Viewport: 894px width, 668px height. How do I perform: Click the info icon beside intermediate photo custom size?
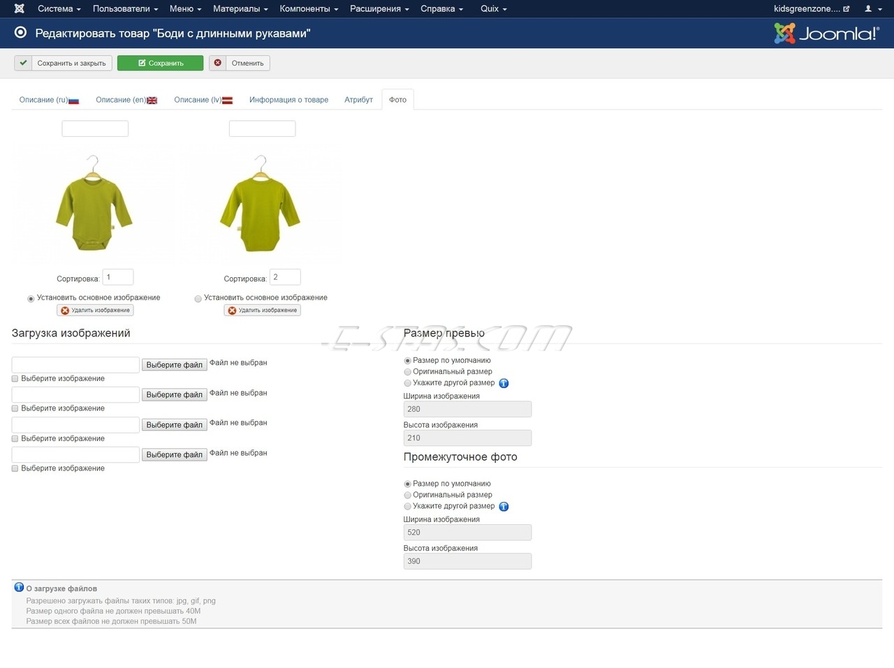pos(504,507)
